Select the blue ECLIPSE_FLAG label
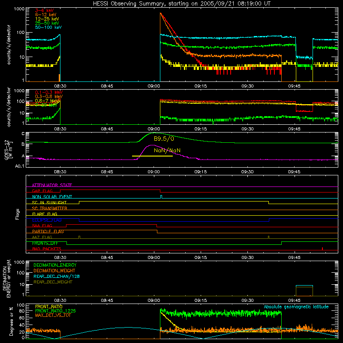Viewport: 343px width, 343px height. coord(47,220)
